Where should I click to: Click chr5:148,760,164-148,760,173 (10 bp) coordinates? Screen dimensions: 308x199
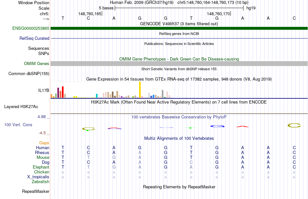pyautogui.click(x=213, y=3)
